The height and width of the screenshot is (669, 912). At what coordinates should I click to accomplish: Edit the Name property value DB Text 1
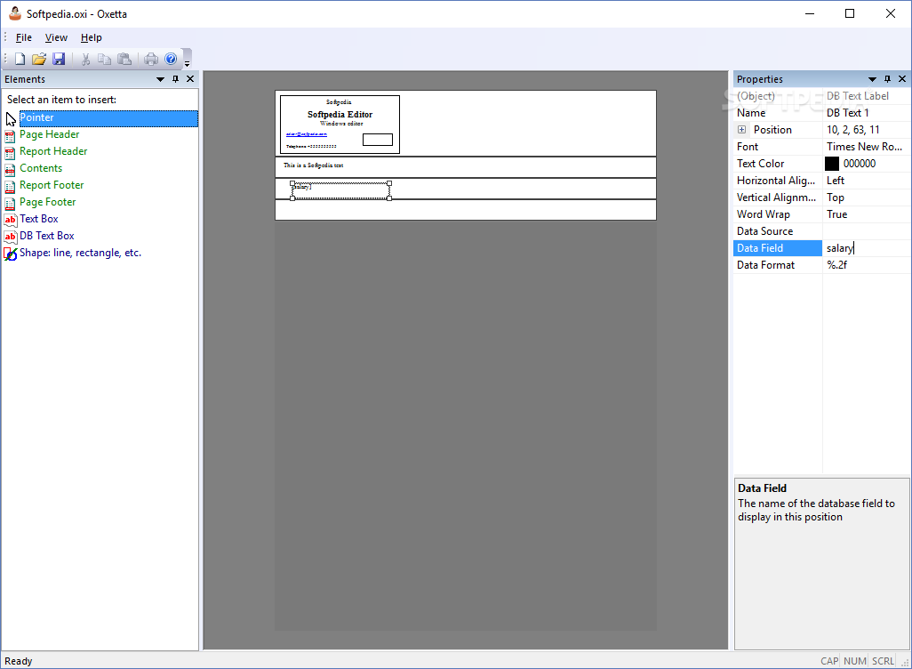[x=867, y=113]
